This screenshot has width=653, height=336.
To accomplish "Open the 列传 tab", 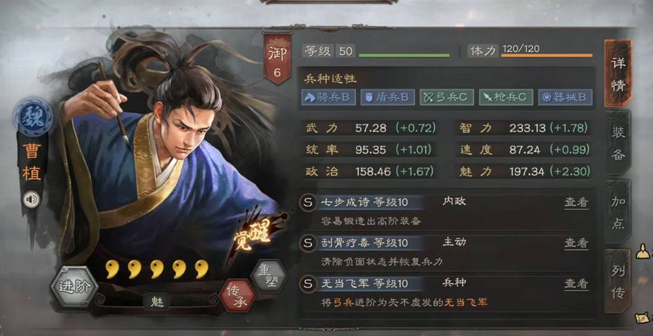I will [618, 282].
